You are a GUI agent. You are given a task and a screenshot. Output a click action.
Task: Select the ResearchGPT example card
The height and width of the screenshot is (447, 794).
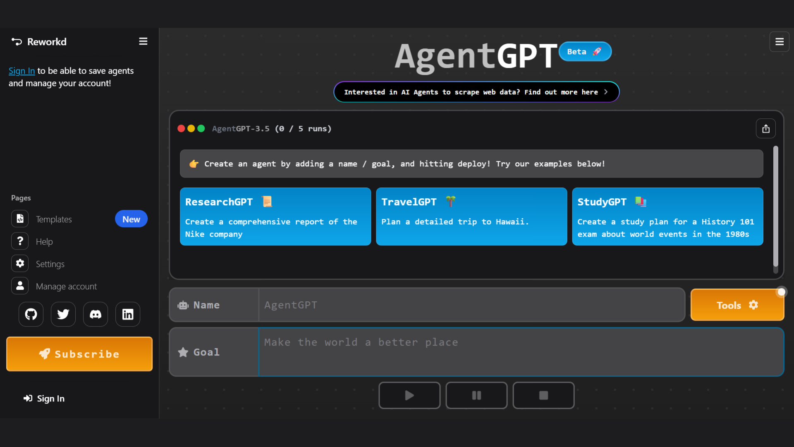[x=275, y=216]
